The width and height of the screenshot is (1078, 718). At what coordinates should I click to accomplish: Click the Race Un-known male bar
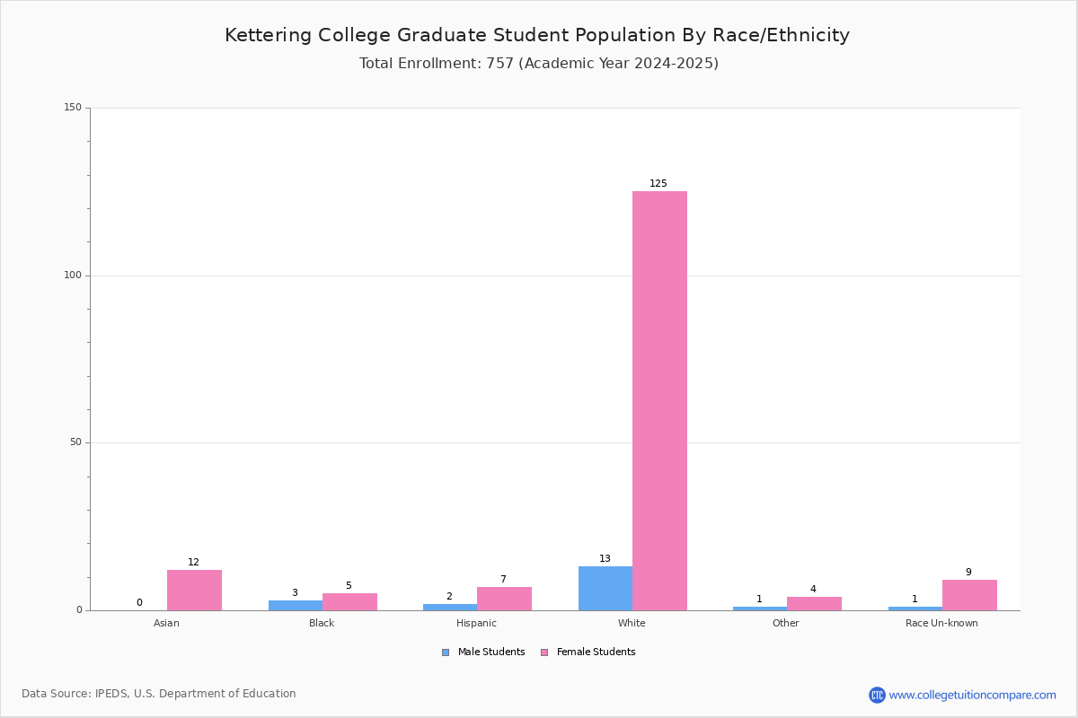click(x=915, y=609)
